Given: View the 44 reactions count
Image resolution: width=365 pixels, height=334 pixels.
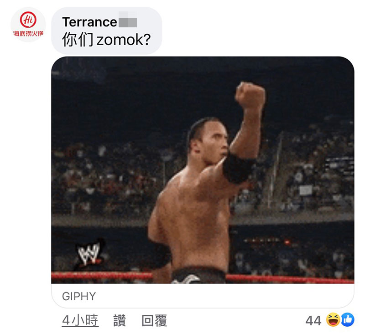Looking at the screenshot, I should (313, 320).
